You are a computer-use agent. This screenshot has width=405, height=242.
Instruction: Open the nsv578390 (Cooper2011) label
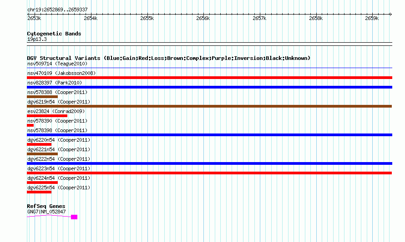(57, 121)
